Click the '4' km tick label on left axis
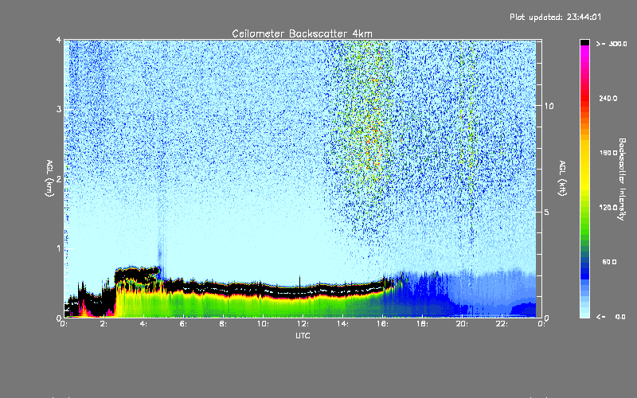This screenshot has width=637, height=398. 59,40
